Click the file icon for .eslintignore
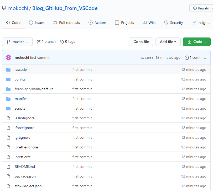Screen dimensions: 213x193 (x=8, y=118)
